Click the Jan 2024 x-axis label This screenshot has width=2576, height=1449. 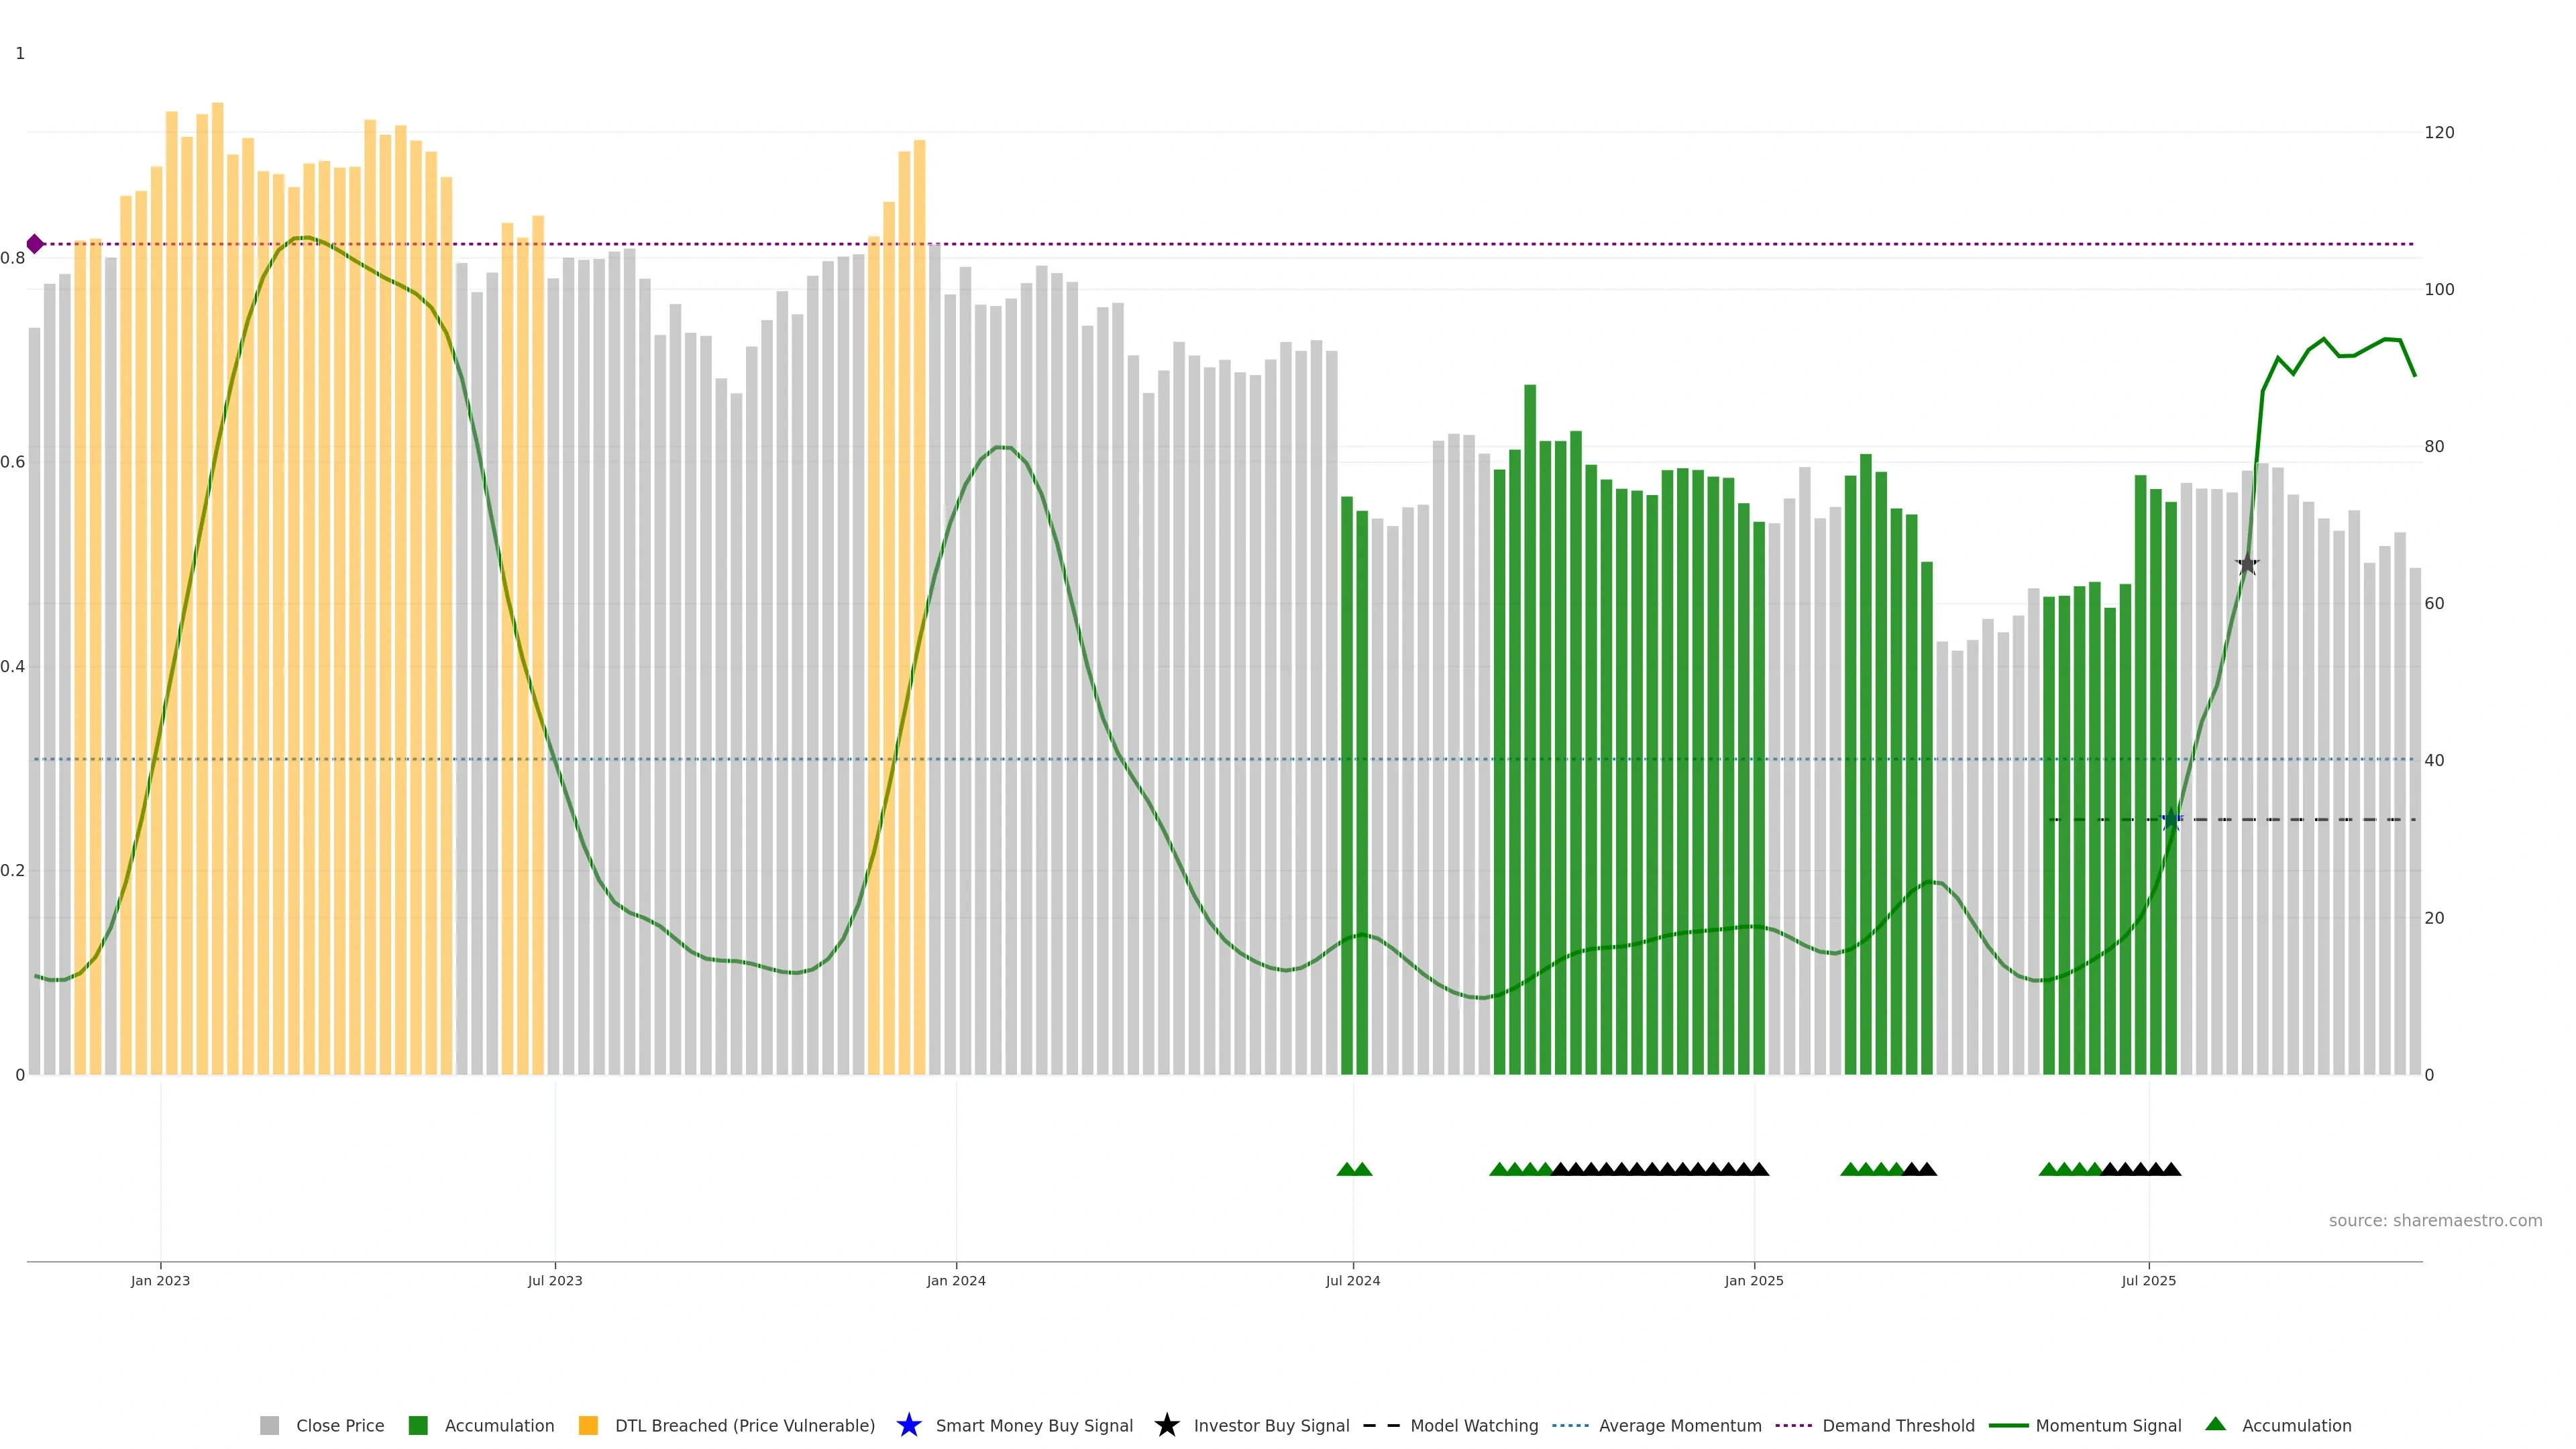click(x=956, y=1280)
